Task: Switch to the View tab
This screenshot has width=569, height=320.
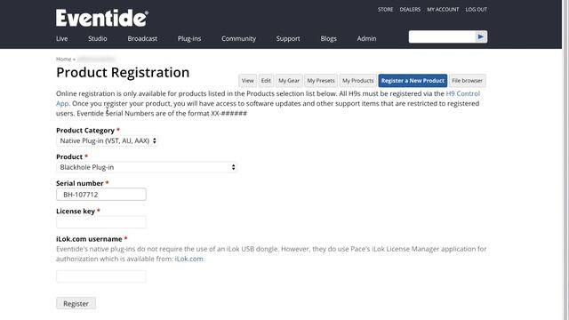Action: click(247, 81)
